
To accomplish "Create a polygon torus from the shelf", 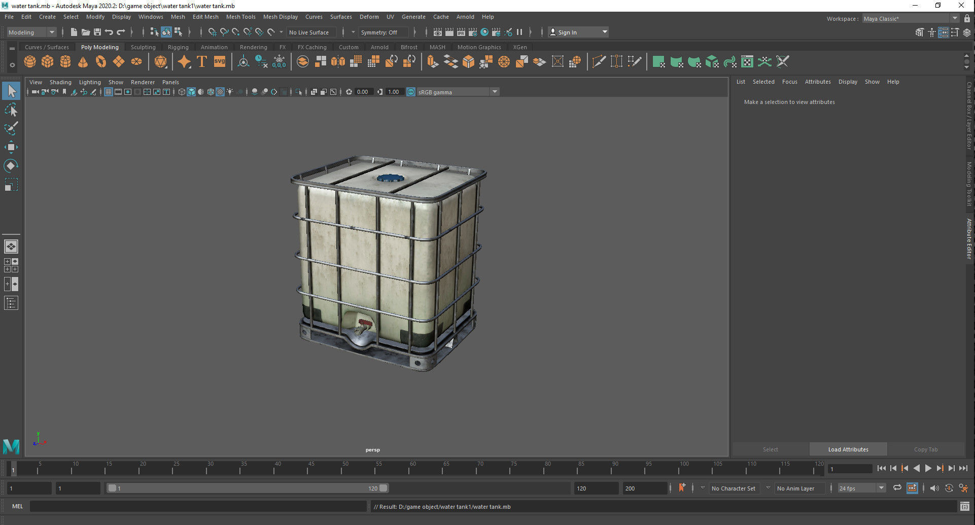I will tap(101, 62).
